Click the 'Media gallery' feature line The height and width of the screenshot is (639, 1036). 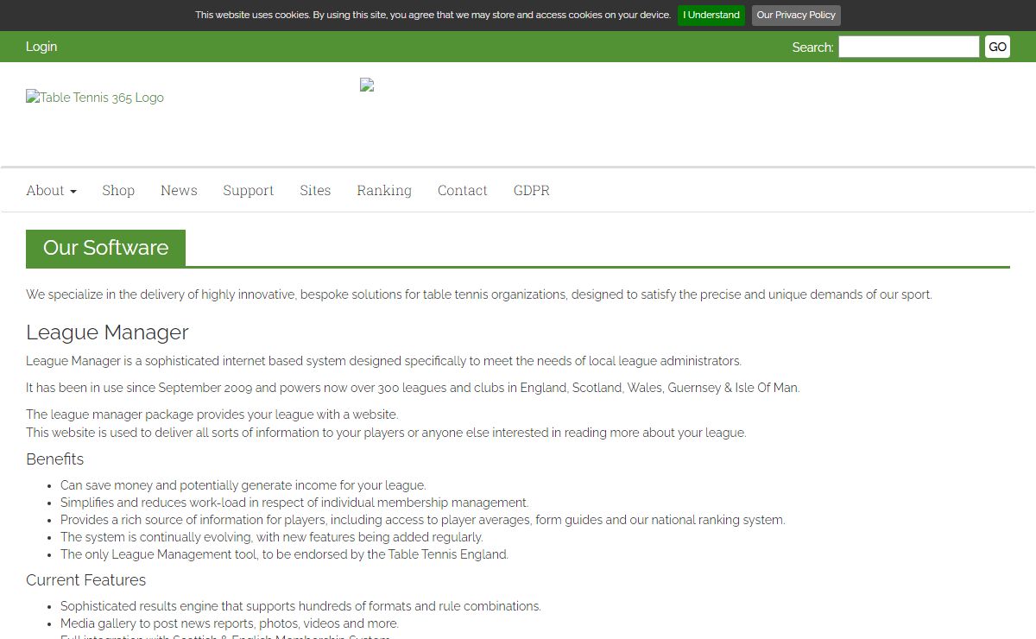coord(230,623)
